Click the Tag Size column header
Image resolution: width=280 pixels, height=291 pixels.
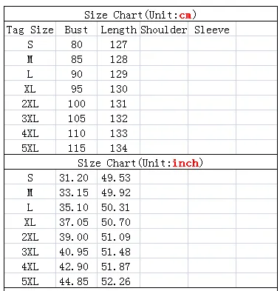(30, 30)
